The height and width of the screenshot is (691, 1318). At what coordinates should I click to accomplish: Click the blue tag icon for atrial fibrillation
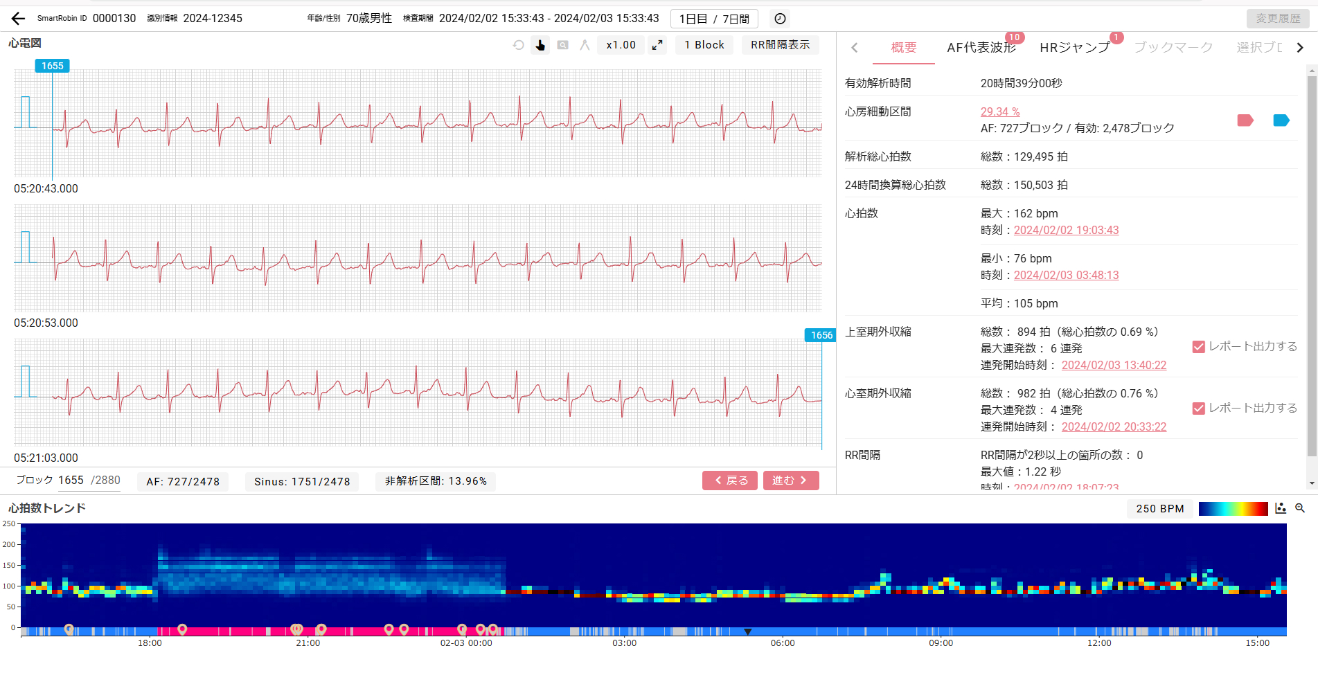tap(1281, 120)
